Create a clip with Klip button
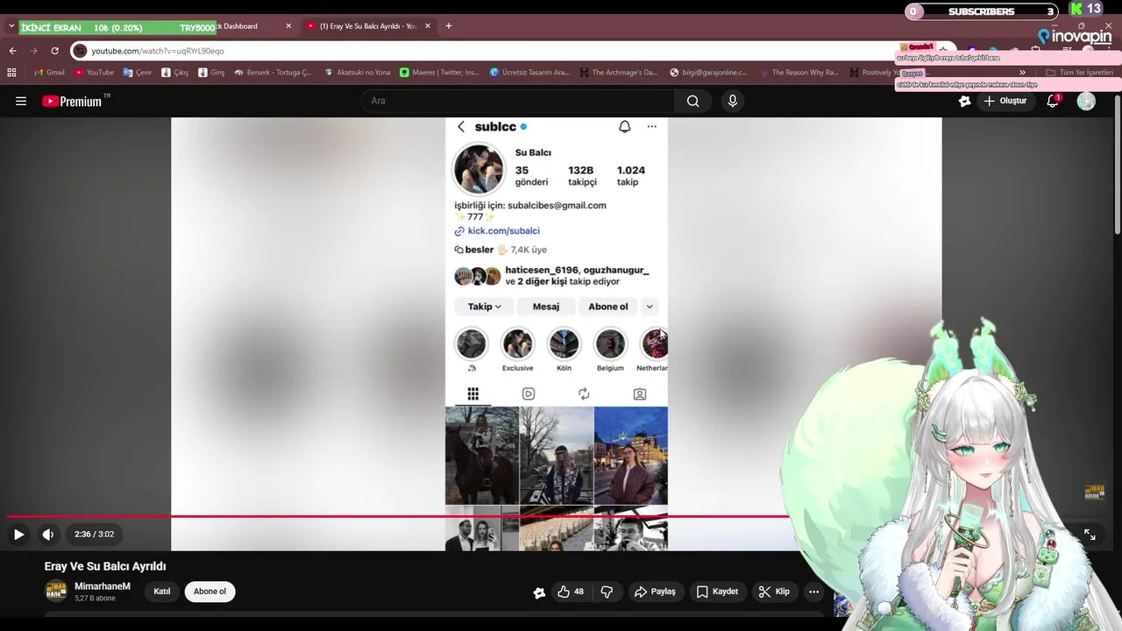Viewport: 1122px width, 631px height. coord(774,592)
